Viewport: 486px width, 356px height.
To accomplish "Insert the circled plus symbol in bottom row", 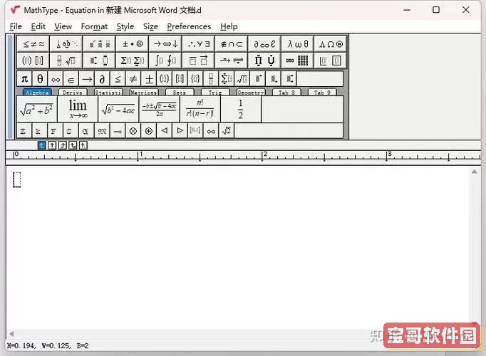I will (149, 131).
